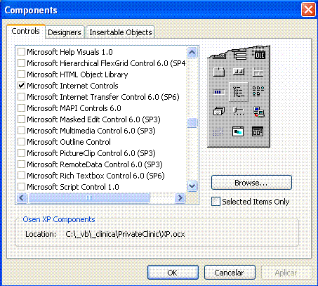Tick Microsoft Masked Edit Control 6.0 checkbox
The width and height of the screenshot is (318, 286).
pos(21,119)
